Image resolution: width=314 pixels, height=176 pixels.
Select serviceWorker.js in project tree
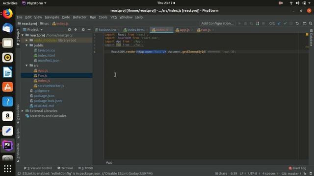[x=51, y=86]
